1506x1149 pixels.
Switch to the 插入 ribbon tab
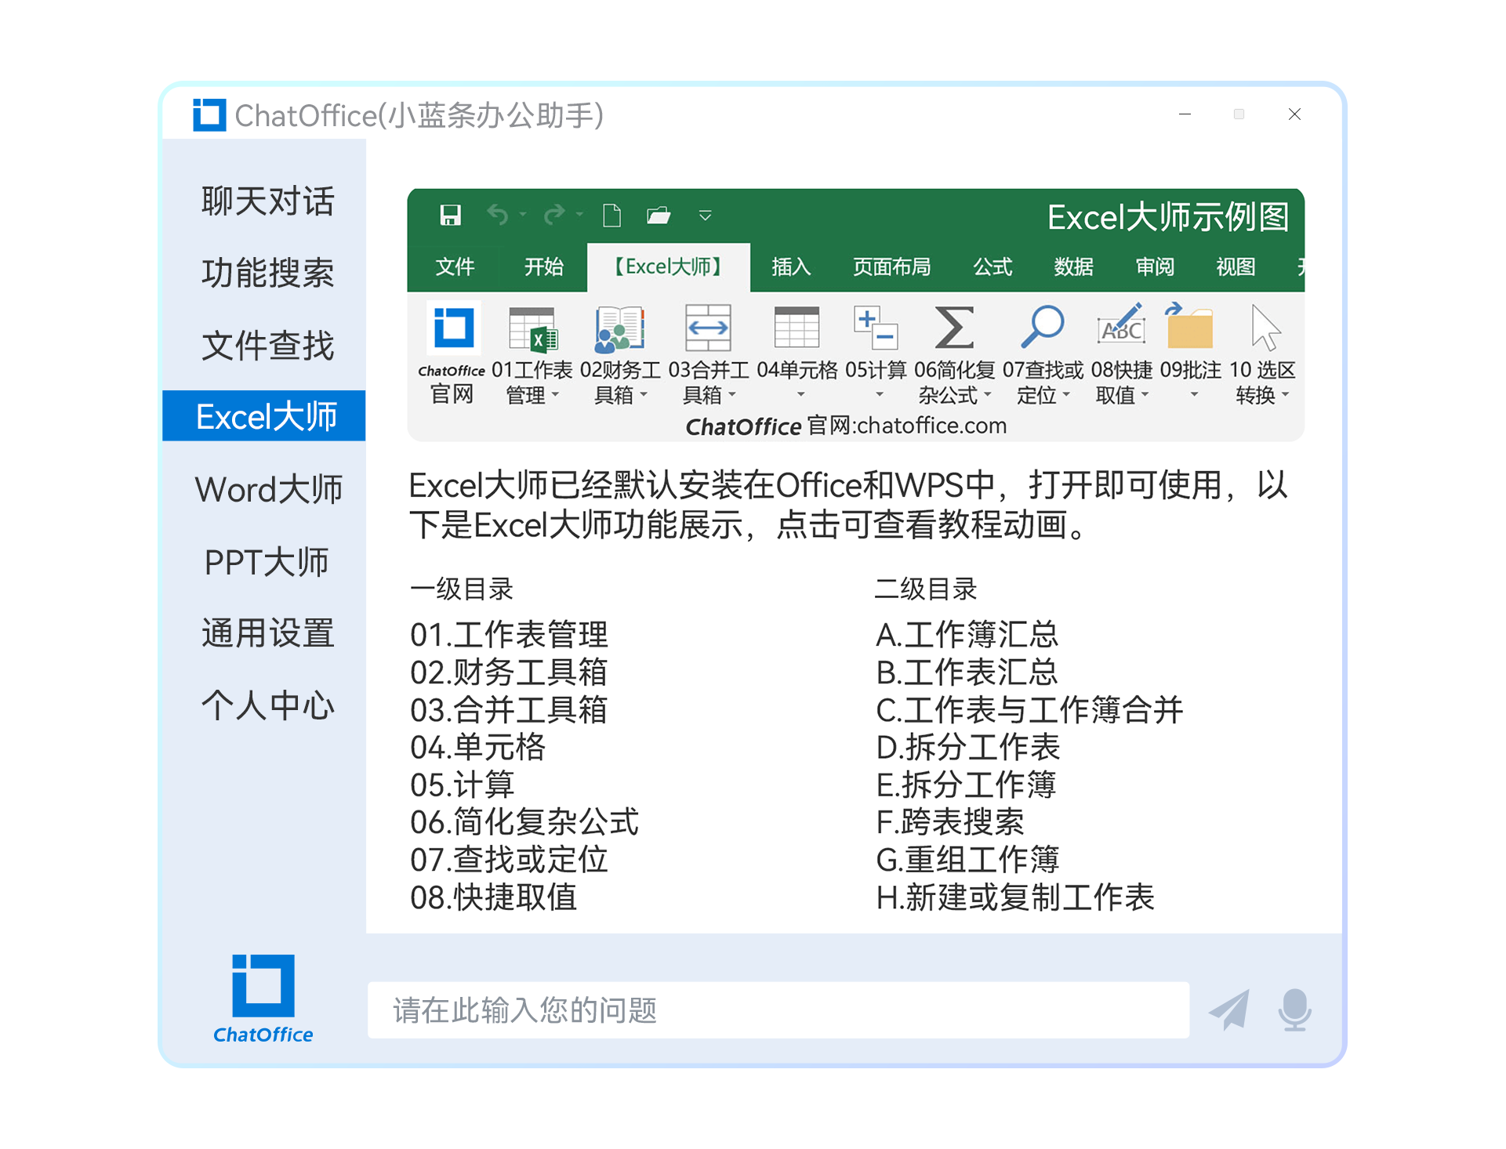coord(790,267)
